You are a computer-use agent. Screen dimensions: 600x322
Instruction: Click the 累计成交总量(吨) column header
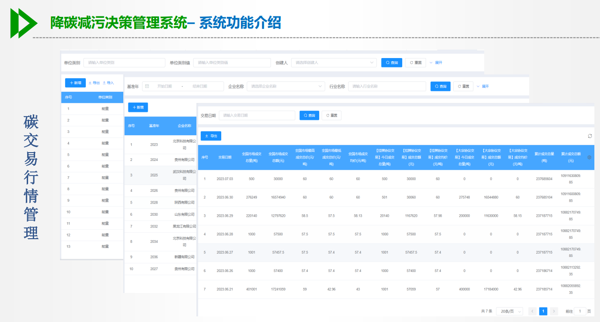544,157
